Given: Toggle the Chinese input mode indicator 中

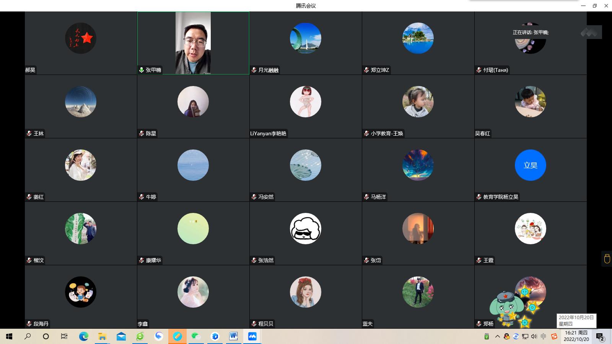Looking at the screenshot, I should pyautogui.click(x=544, y=336).
